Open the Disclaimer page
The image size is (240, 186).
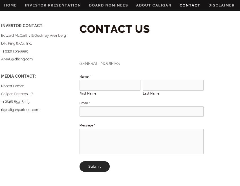(x=221, y=5)
